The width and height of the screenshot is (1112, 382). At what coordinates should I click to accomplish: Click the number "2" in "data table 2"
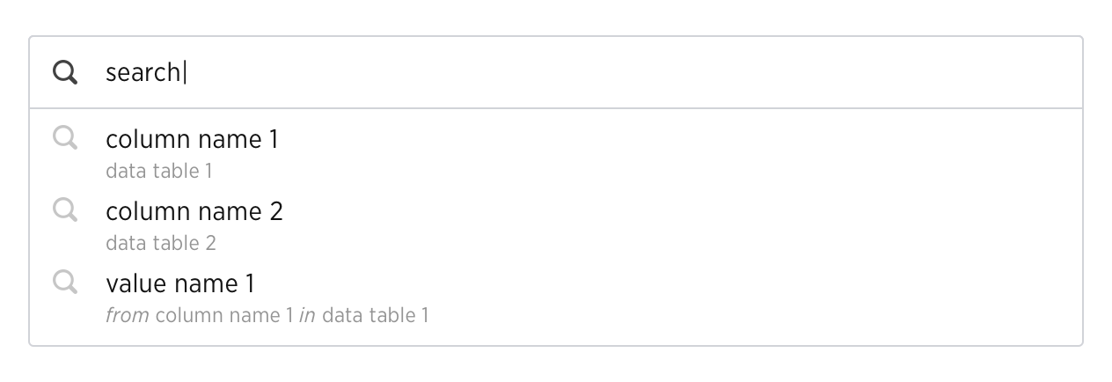(210, 243)
